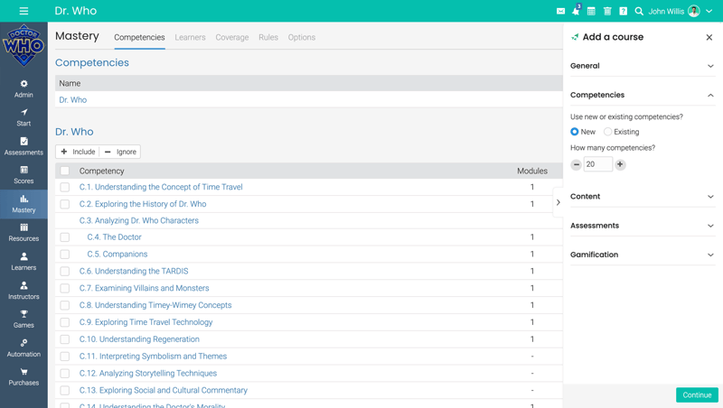Open the C.9 Exploring Time Travel Technology link
Image resolution: width=723 pixels, height=408 pixels.
coord(146,322)
